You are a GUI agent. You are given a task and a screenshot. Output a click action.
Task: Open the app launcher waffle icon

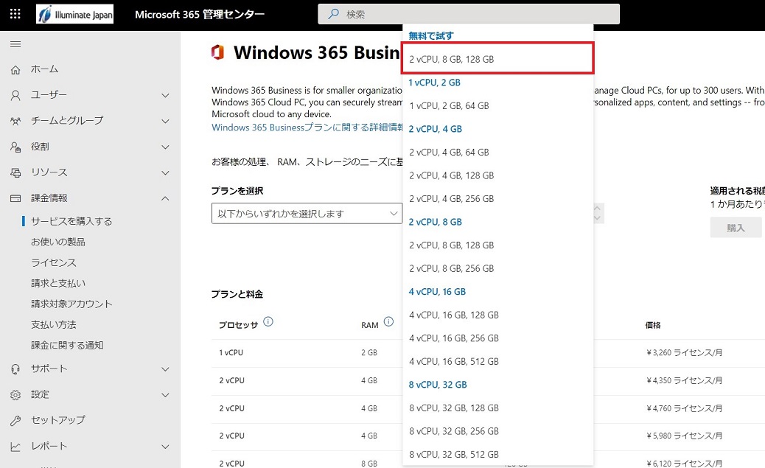pyautogui.click(x=15, y=14)
